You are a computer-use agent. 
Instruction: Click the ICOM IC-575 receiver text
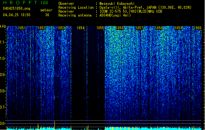point(131,11)
